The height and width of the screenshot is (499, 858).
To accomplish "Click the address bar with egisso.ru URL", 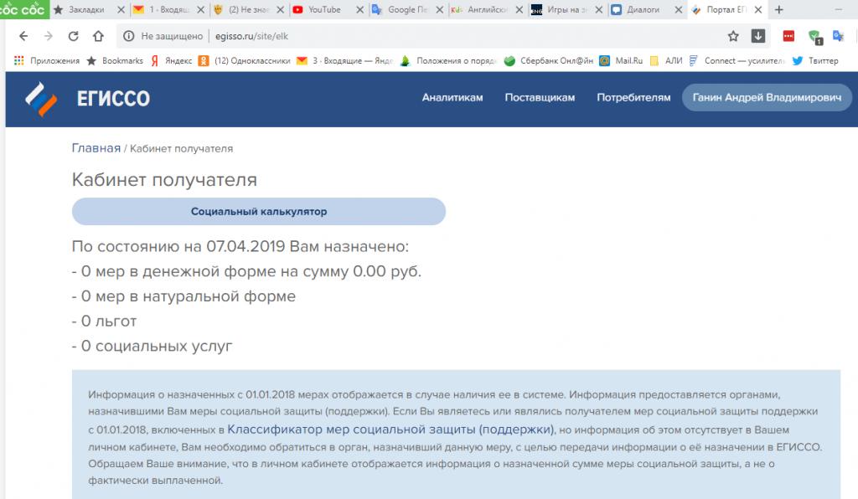I will (x=419, y=36).
